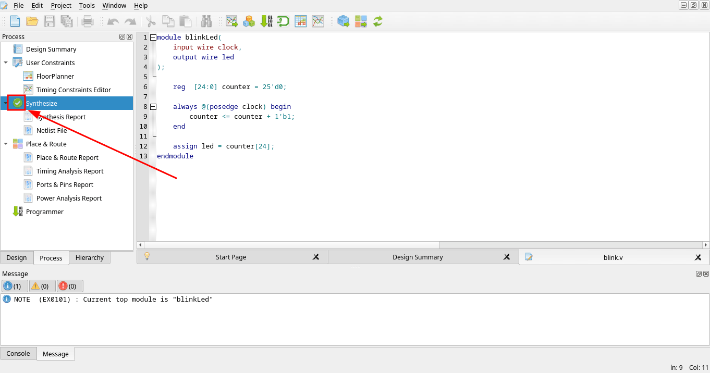Collapse the User Constraints tree node
Viewport: 710px width, 373px height.
coord(6,63)
